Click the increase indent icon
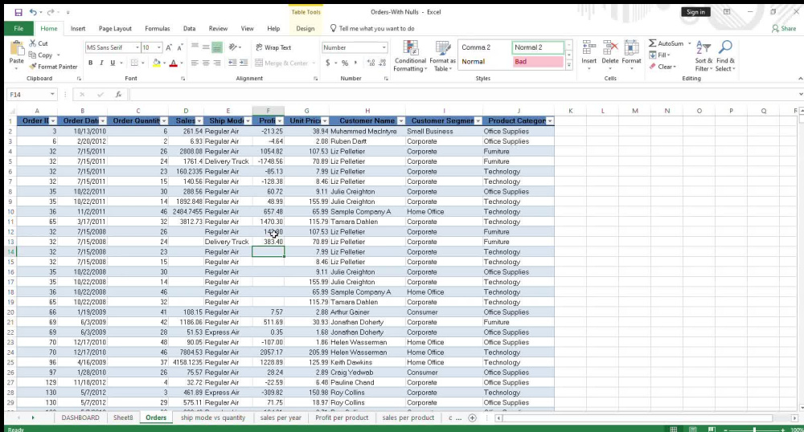804x432 pixels. [244, 63]
